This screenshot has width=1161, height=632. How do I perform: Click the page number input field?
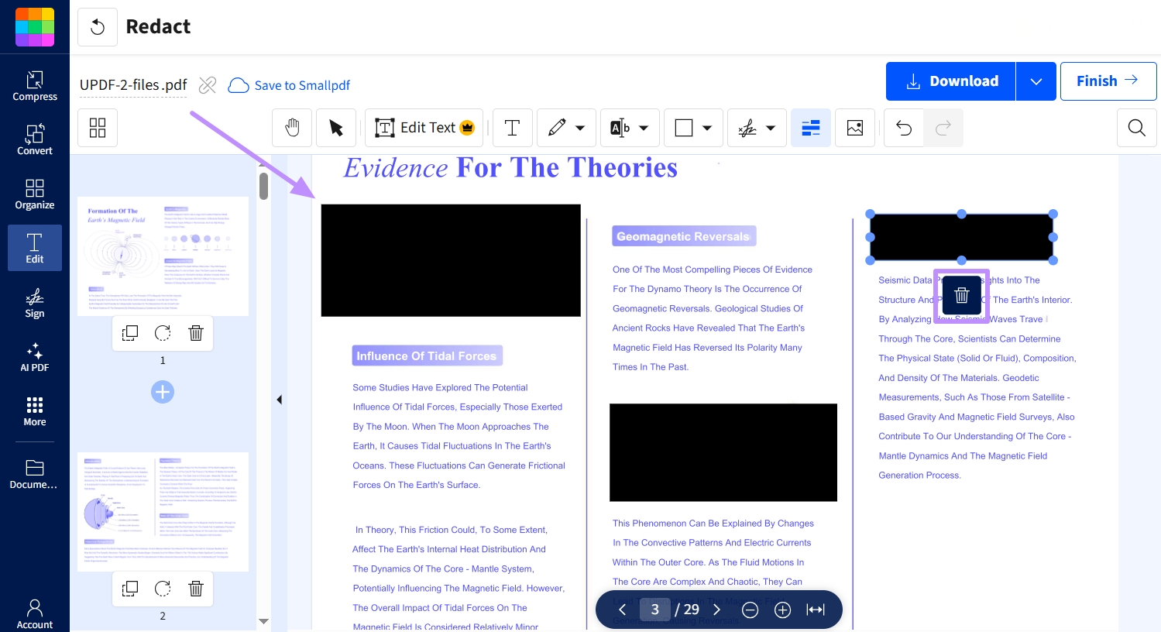(654, 610)
